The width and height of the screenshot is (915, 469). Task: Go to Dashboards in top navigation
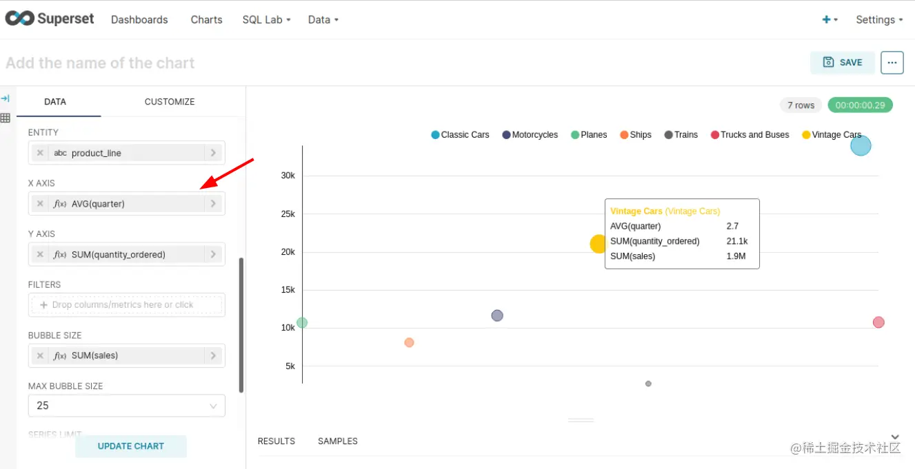(139, 19)
